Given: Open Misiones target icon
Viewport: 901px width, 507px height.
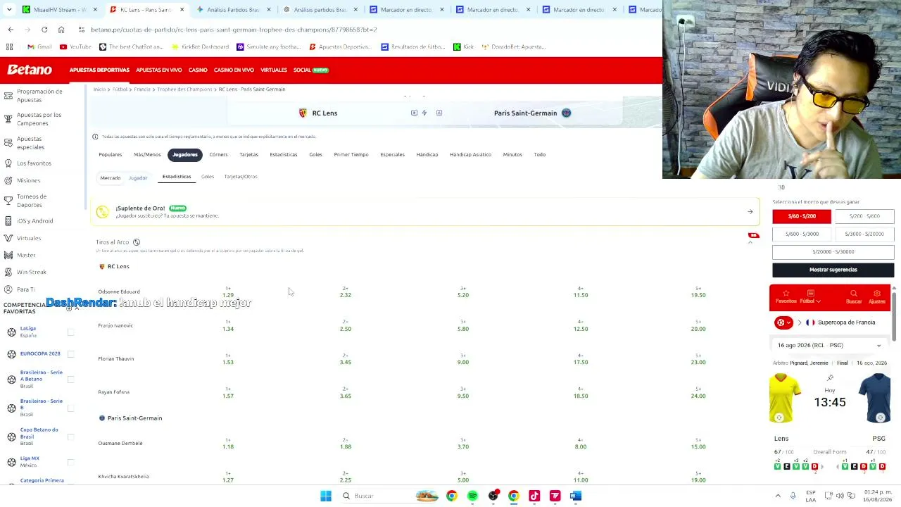Looking at the screenshot, I should (x=8, y=180).
